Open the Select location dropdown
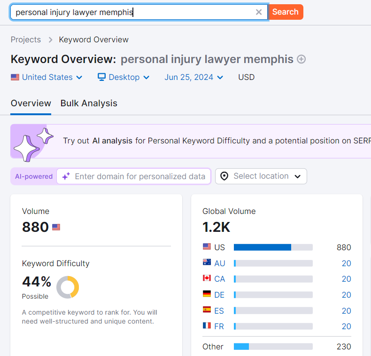 [261, 176]
